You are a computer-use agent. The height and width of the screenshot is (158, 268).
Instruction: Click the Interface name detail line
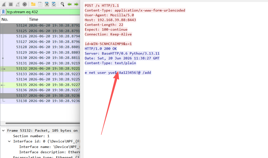(x=49, y=147)
